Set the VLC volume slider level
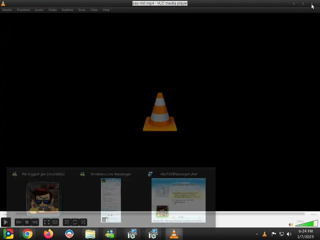 [x=307, y=223]
